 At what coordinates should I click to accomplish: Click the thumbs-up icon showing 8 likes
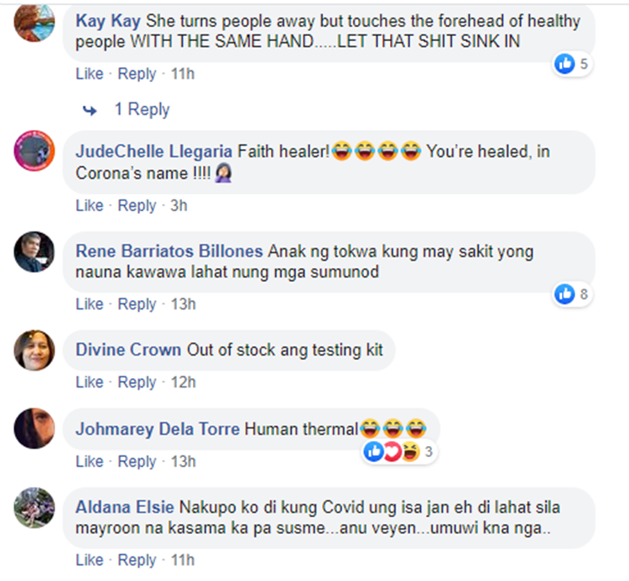564,294
